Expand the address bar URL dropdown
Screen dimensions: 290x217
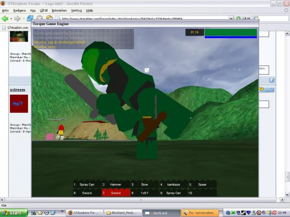point(231,19)
